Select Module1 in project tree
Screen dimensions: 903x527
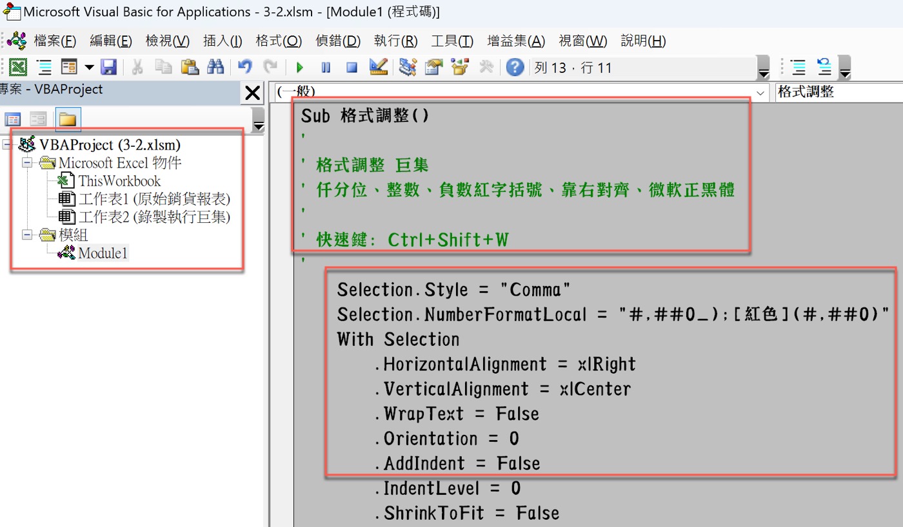point(103,253)
